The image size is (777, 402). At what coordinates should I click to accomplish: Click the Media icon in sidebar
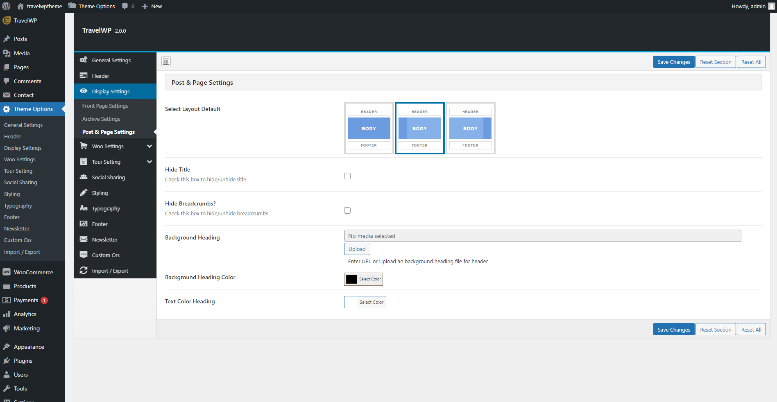[7, 53]
